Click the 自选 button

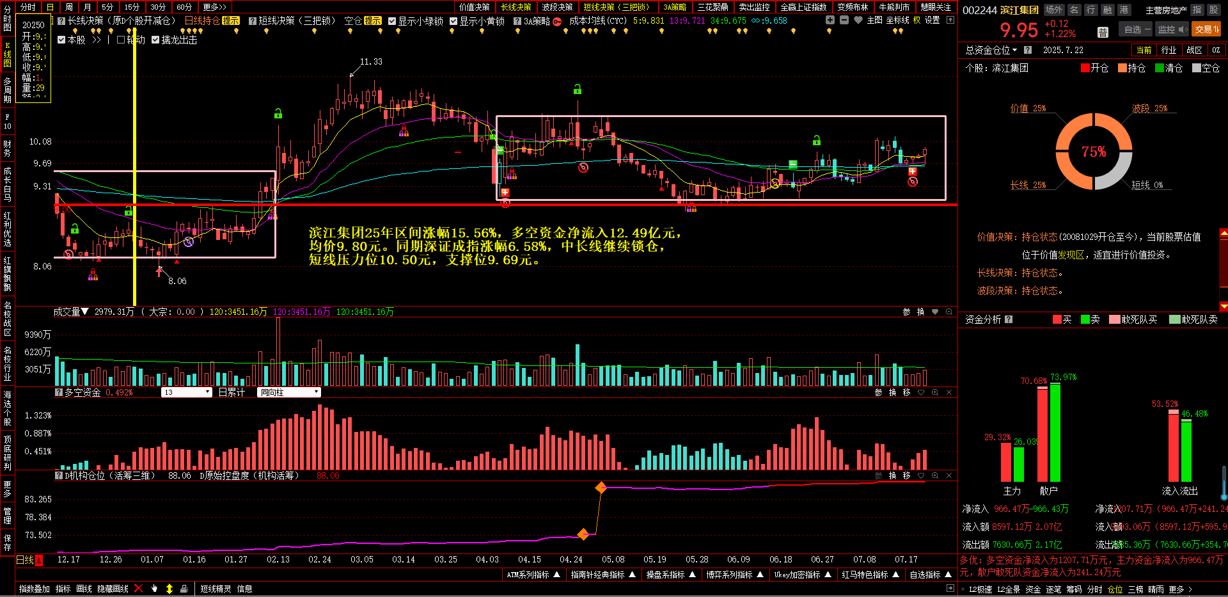tap(1135, 29)
